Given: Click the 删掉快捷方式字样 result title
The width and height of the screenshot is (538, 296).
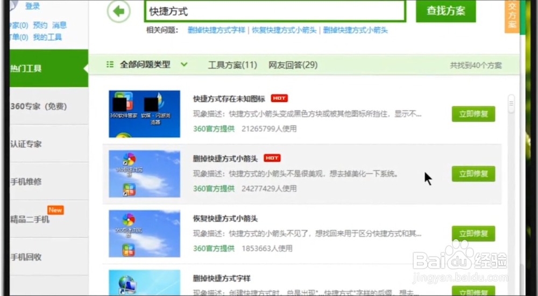Looking at the screenshot, I should tap(222, 278).
